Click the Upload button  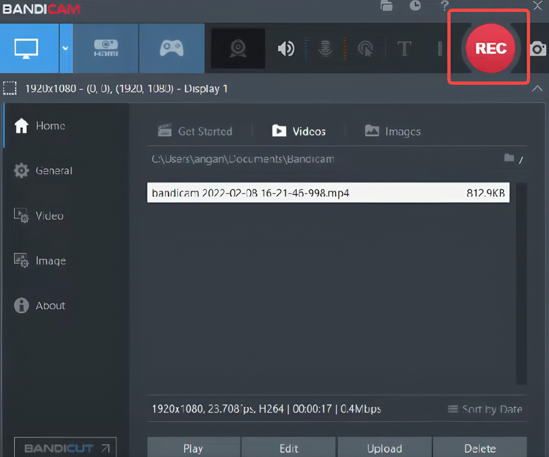coord(385,448)
